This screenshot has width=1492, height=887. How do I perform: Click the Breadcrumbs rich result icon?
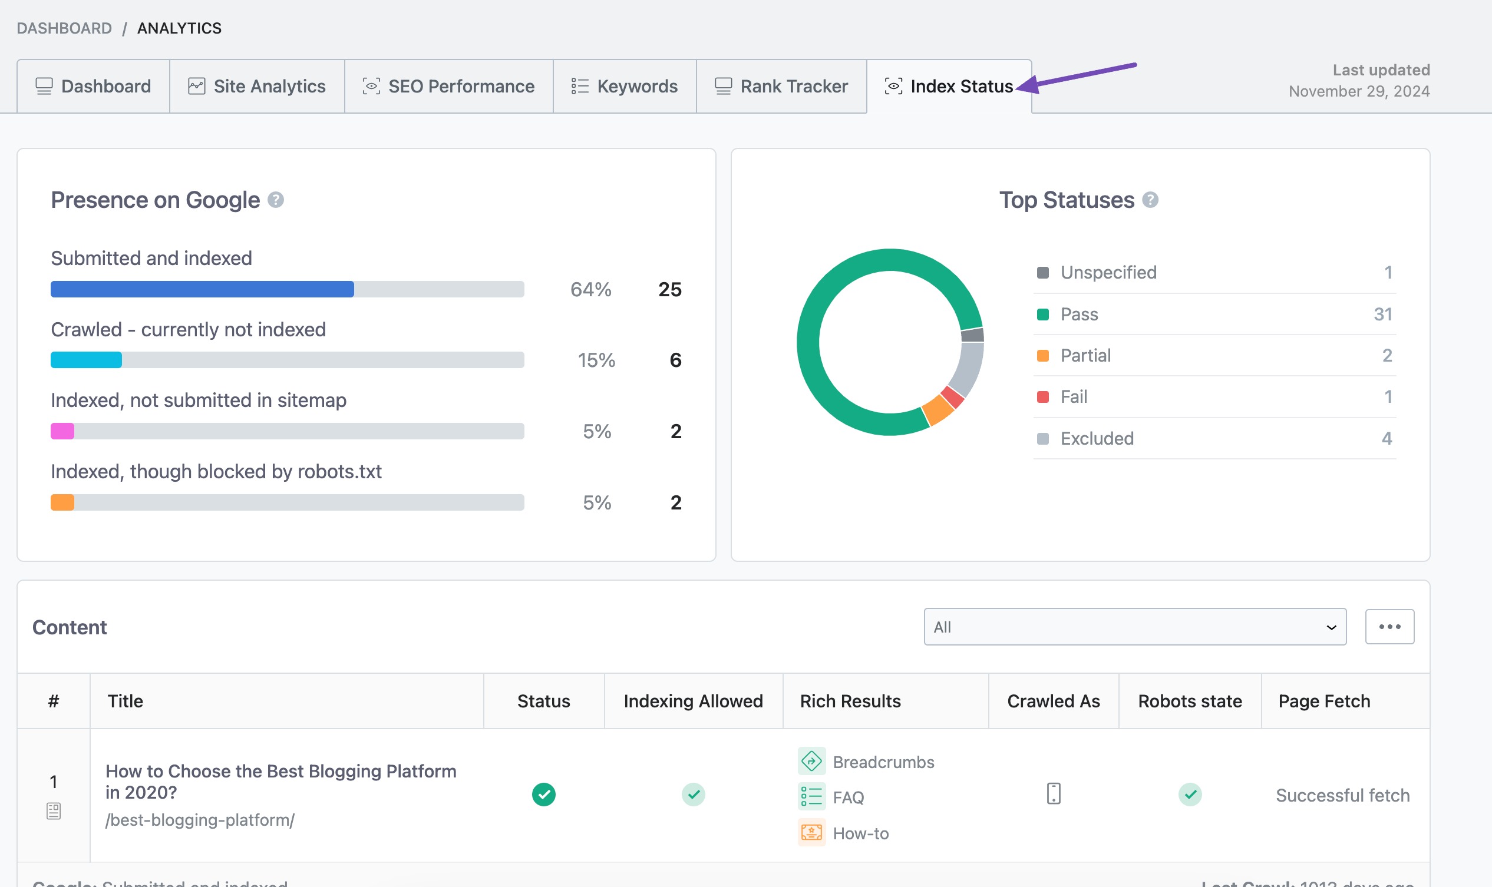click(x=811, y=762)
